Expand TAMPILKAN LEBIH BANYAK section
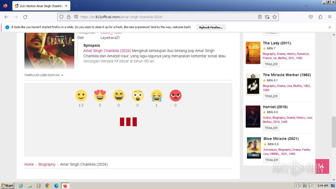Image resolution: width=336 pixels, height=189 pixels. tap(44, 75)
